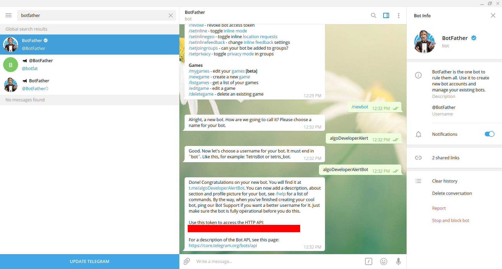Click the /help link in the message

click(281, 194)
